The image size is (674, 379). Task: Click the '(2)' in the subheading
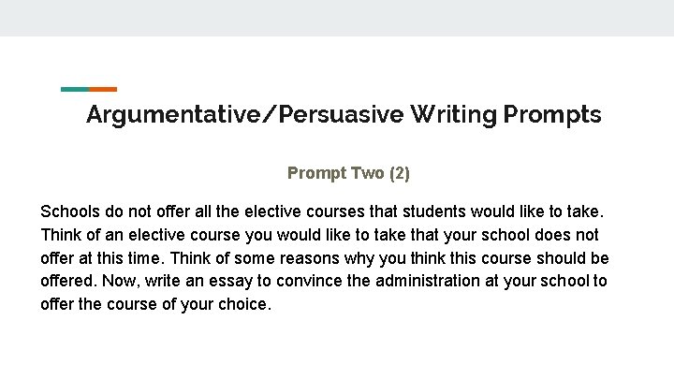tap(399, 173)
